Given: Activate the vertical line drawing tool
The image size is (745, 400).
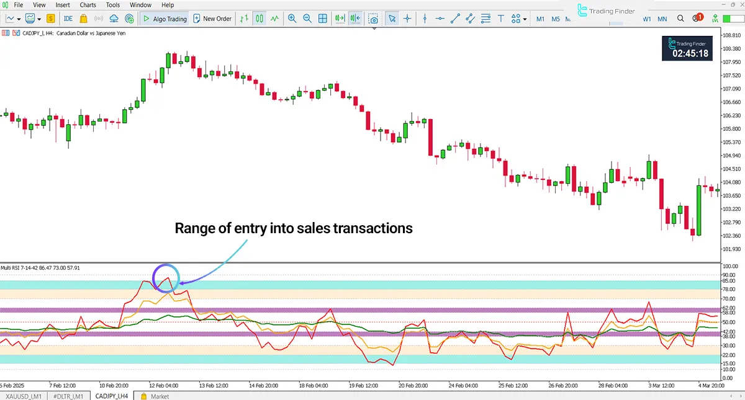Looking at the screenshot, I should (x=425, y=18).
